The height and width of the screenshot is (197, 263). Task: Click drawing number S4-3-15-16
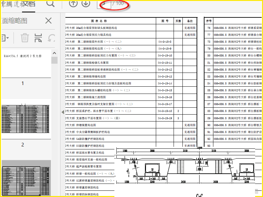[x=165, y=97]
